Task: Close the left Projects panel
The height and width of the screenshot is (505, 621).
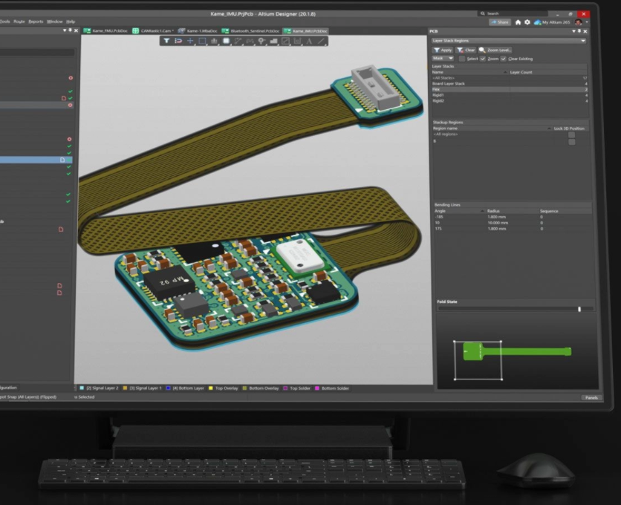Action: tap(76, 30)
